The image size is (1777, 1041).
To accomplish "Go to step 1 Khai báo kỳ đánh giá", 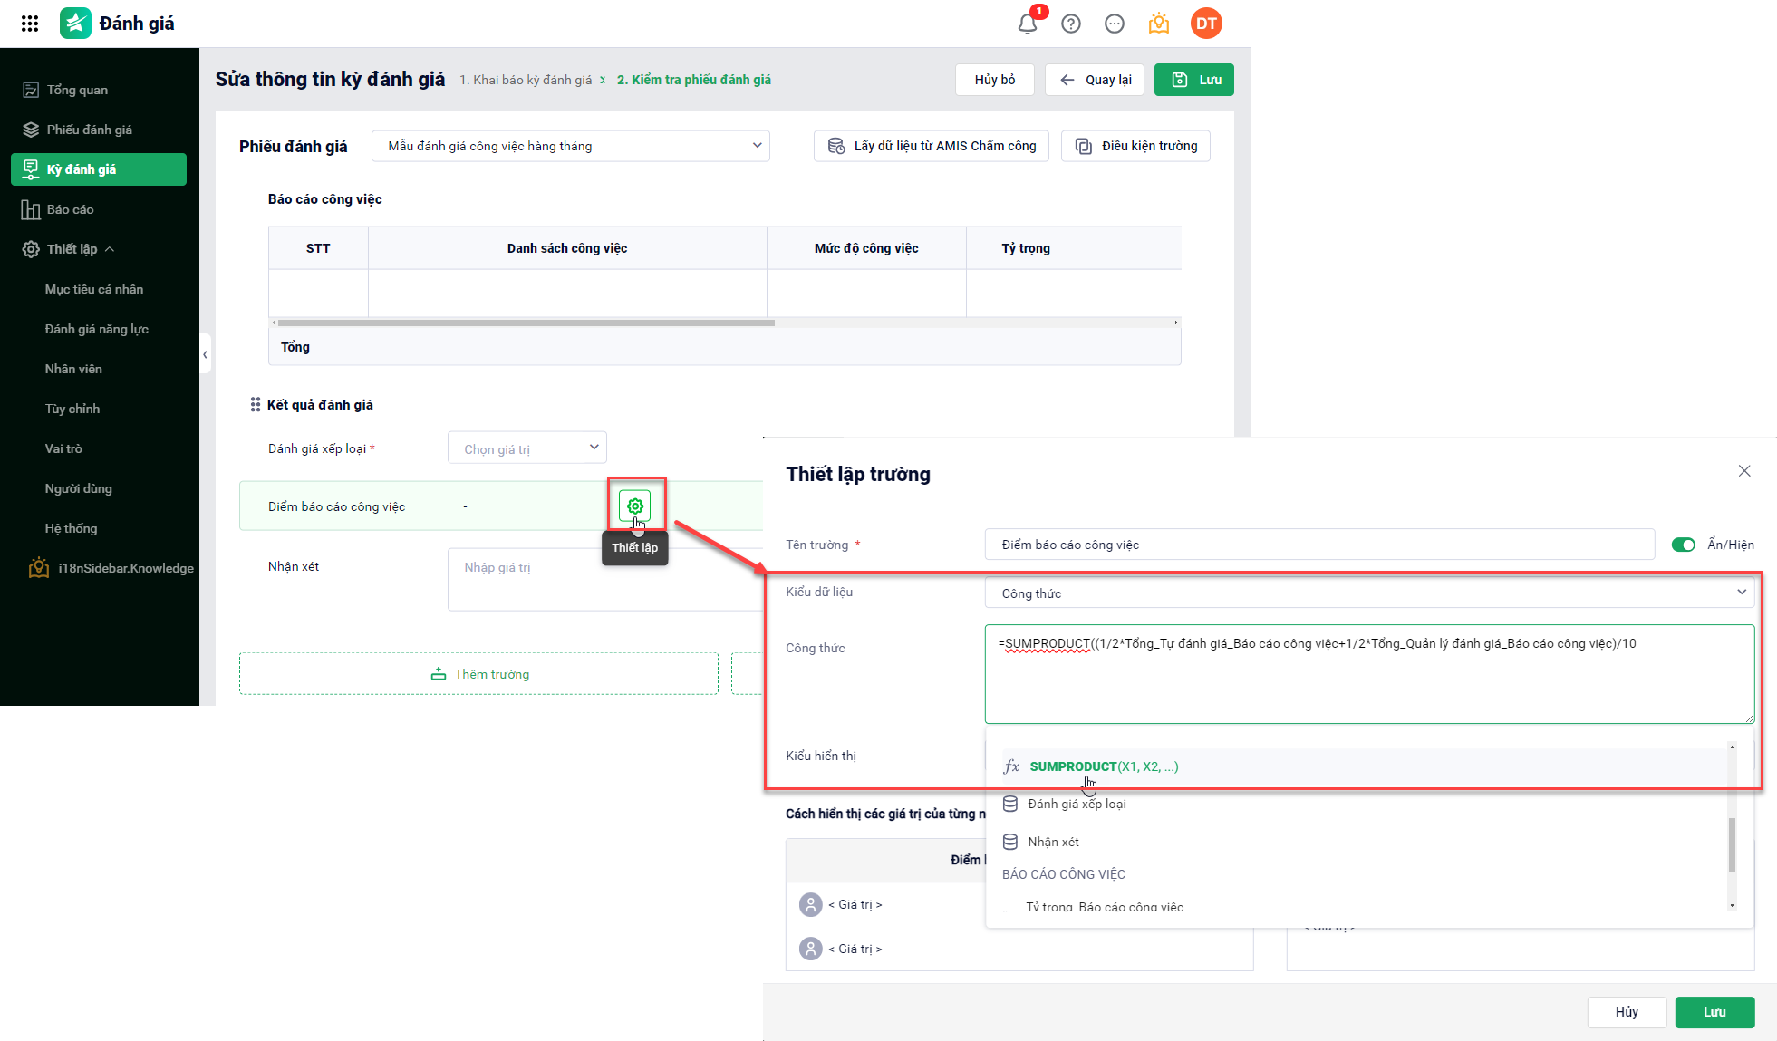I will click(x=526, y=80).
